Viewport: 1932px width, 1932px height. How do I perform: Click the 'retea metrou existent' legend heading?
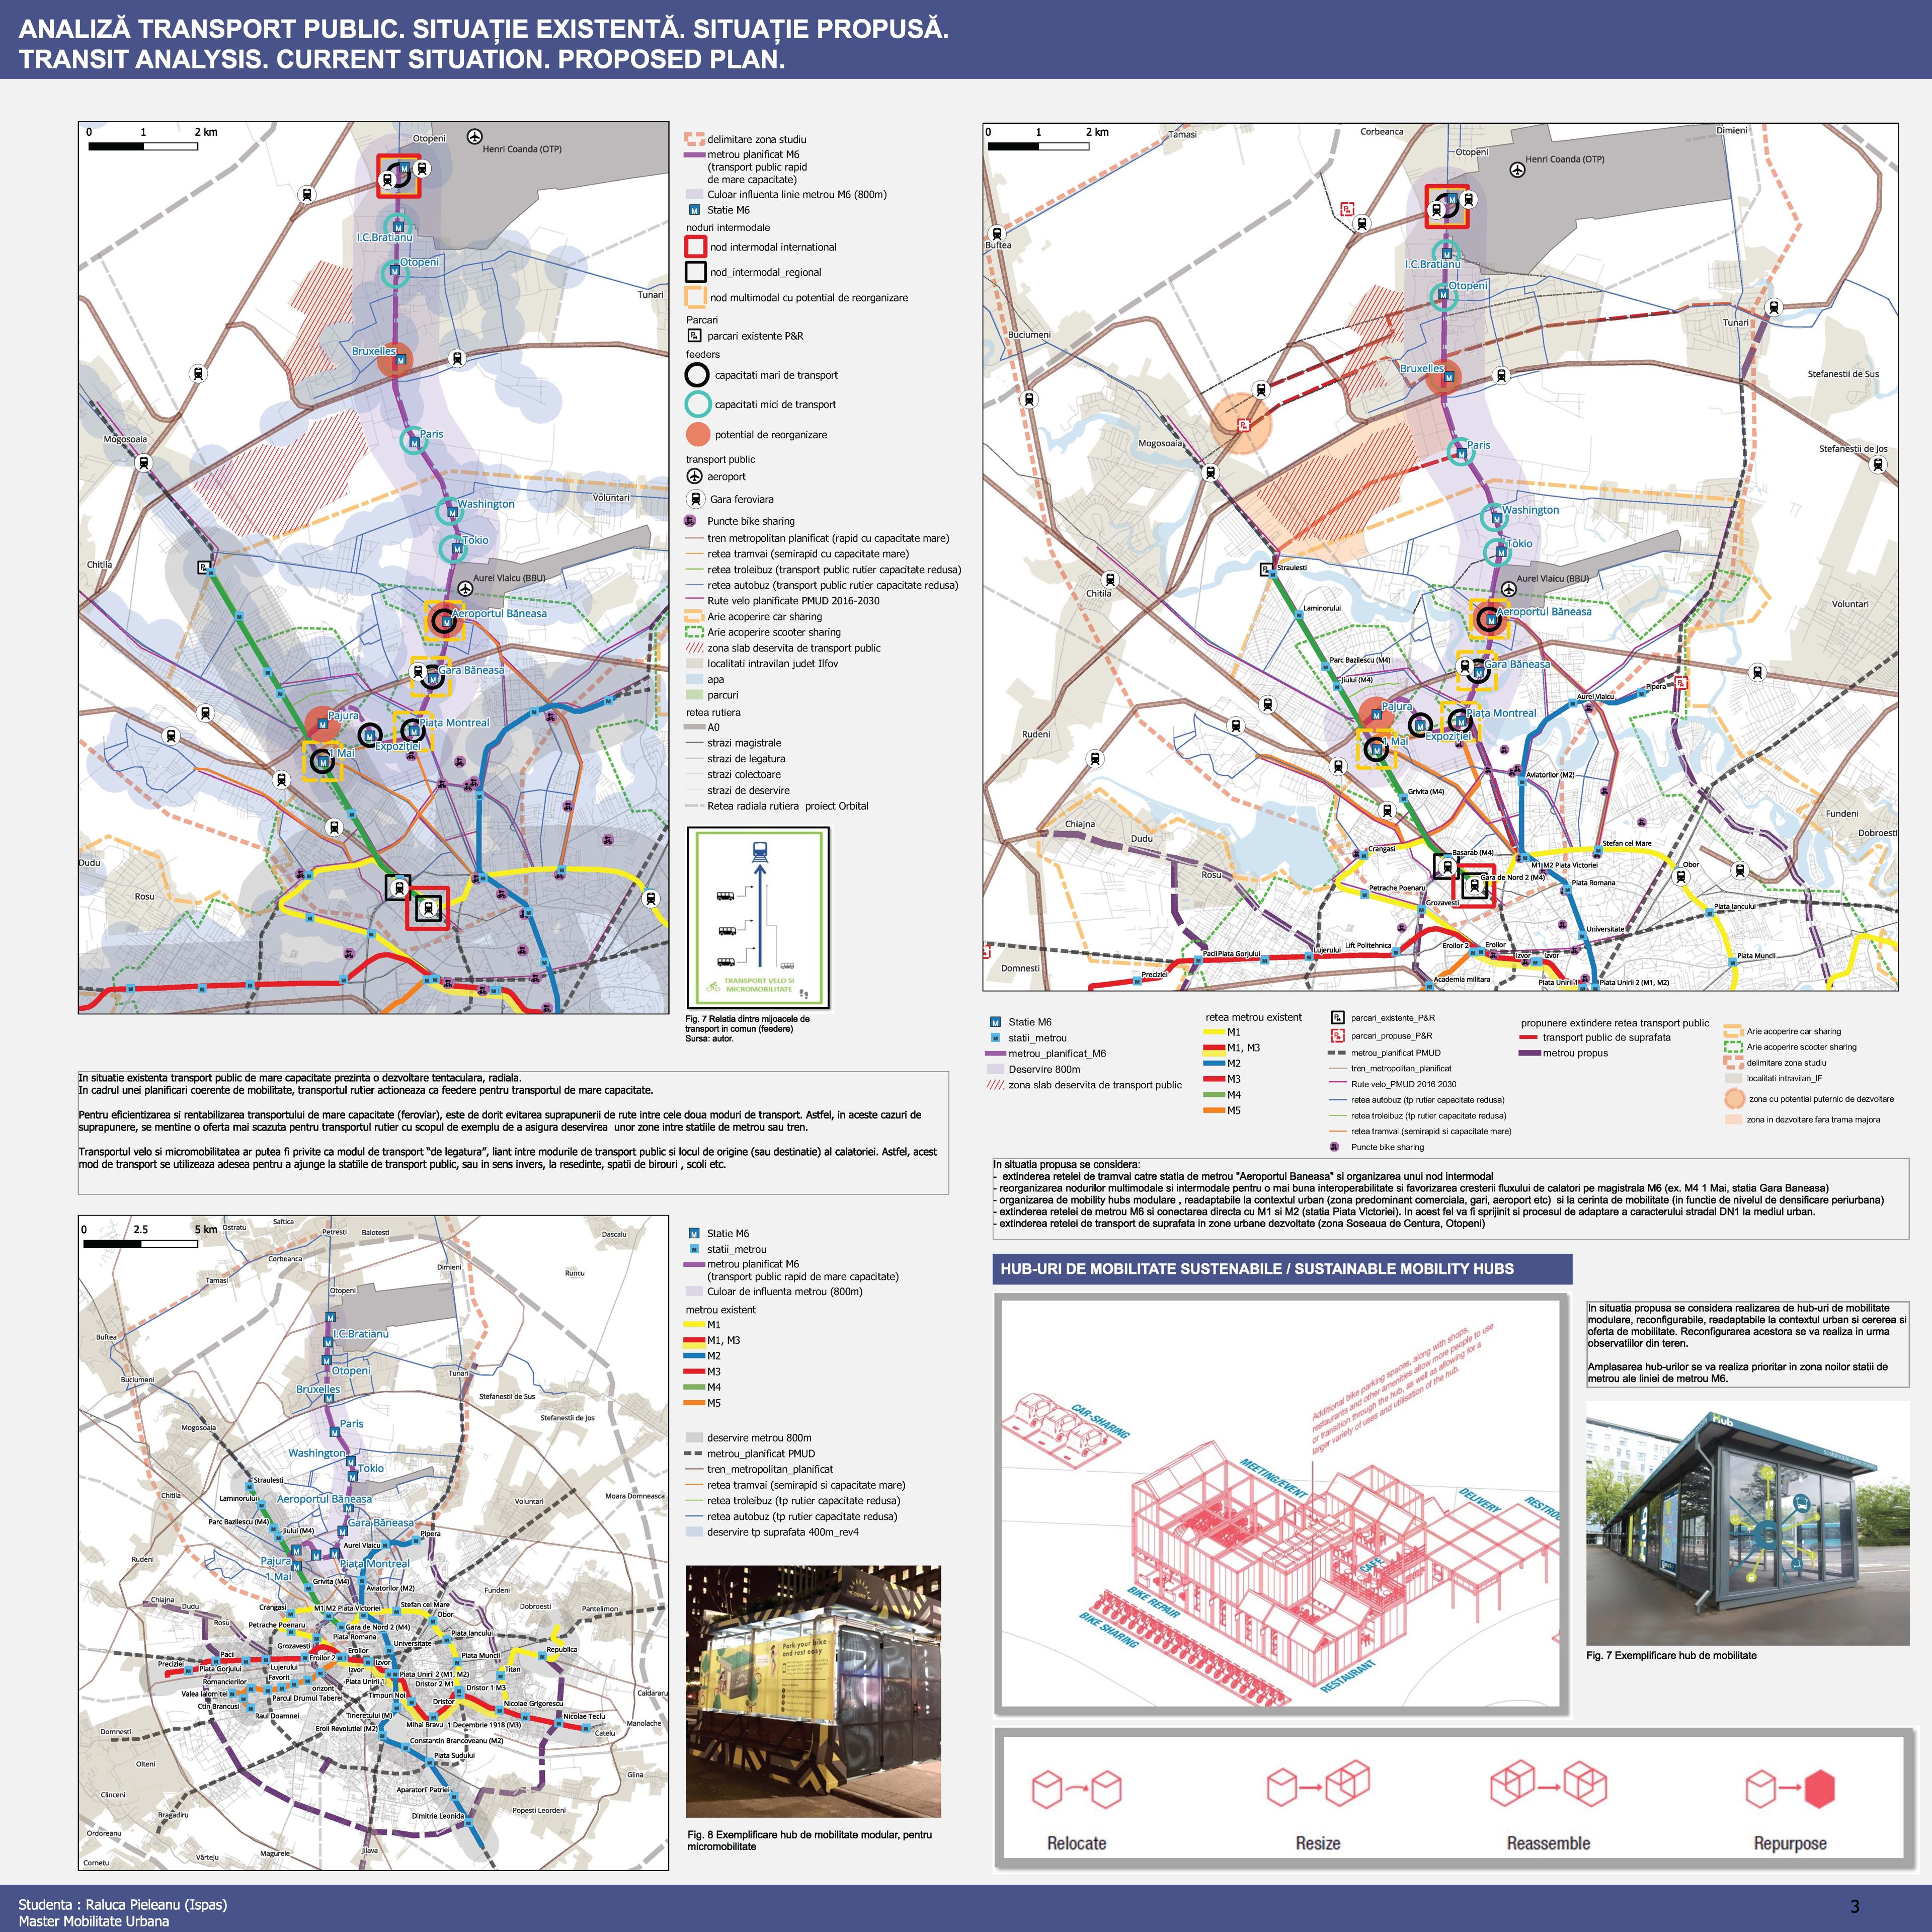[1254, 1017]
